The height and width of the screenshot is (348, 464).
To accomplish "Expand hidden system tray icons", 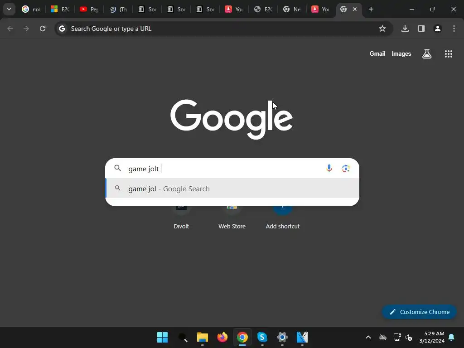I will coord(368,337).
